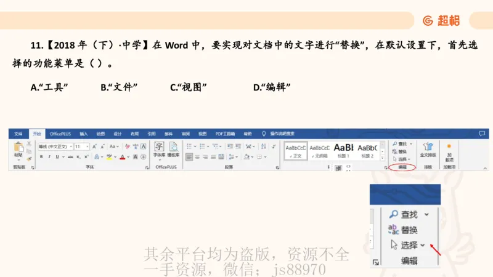Click the Sort (A-Z arrow) icon
Screen dimensions: 493x277
click(x=264, y=147)
